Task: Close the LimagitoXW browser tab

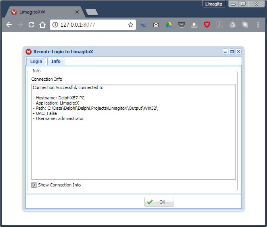Action: click(77, 12)
